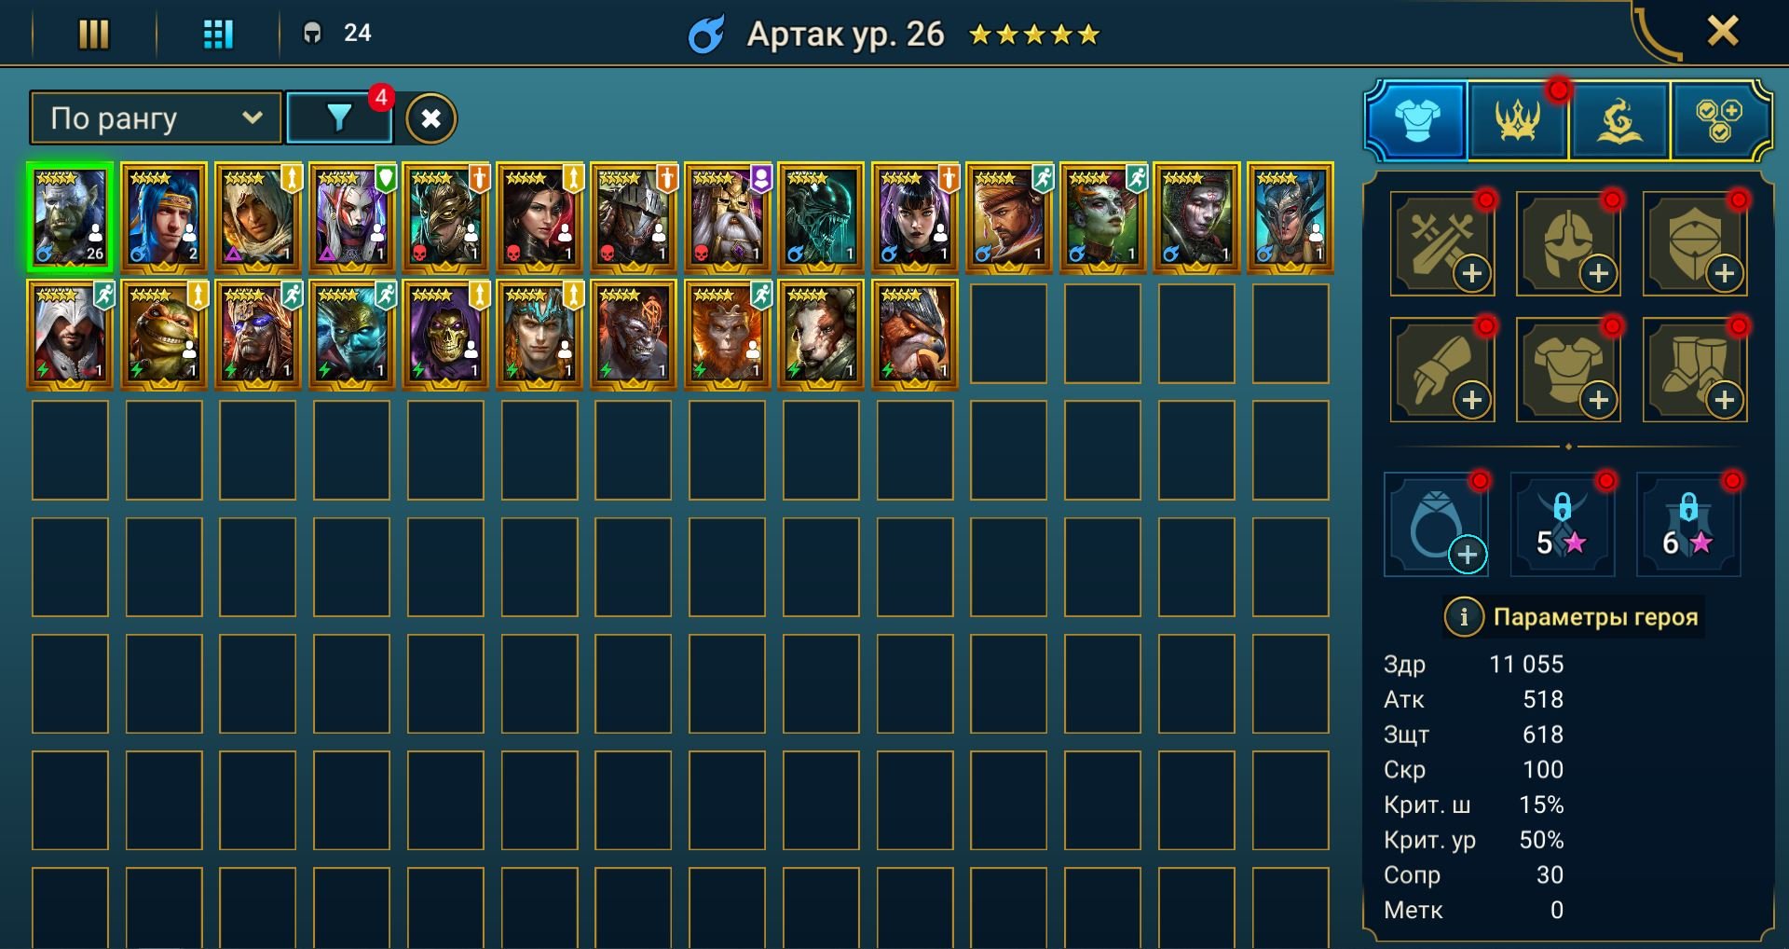
Task: Add a ring to the ring slot
Action: pos(1436,525)
